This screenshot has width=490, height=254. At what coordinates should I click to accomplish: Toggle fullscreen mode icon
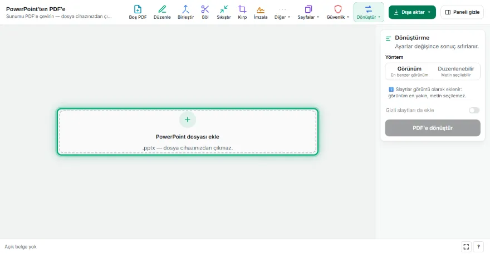point(466,247)
